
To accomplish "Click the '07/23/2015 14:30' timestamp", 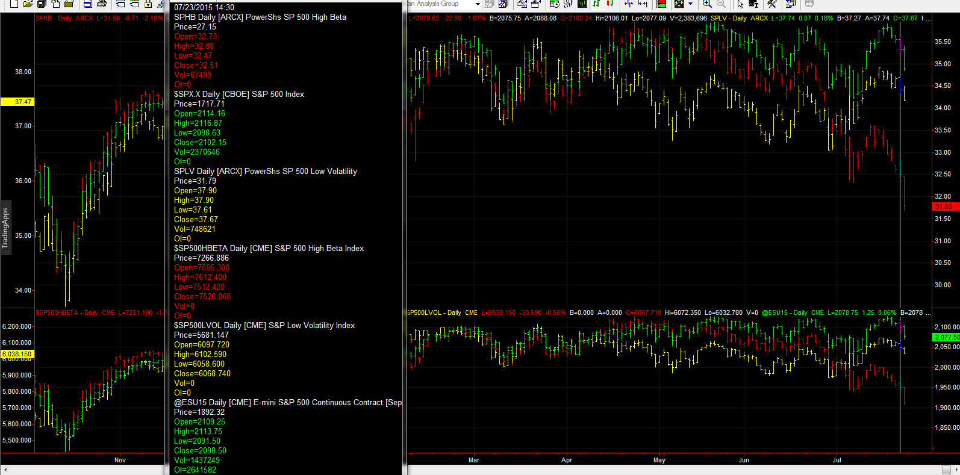I will point(204,7).
